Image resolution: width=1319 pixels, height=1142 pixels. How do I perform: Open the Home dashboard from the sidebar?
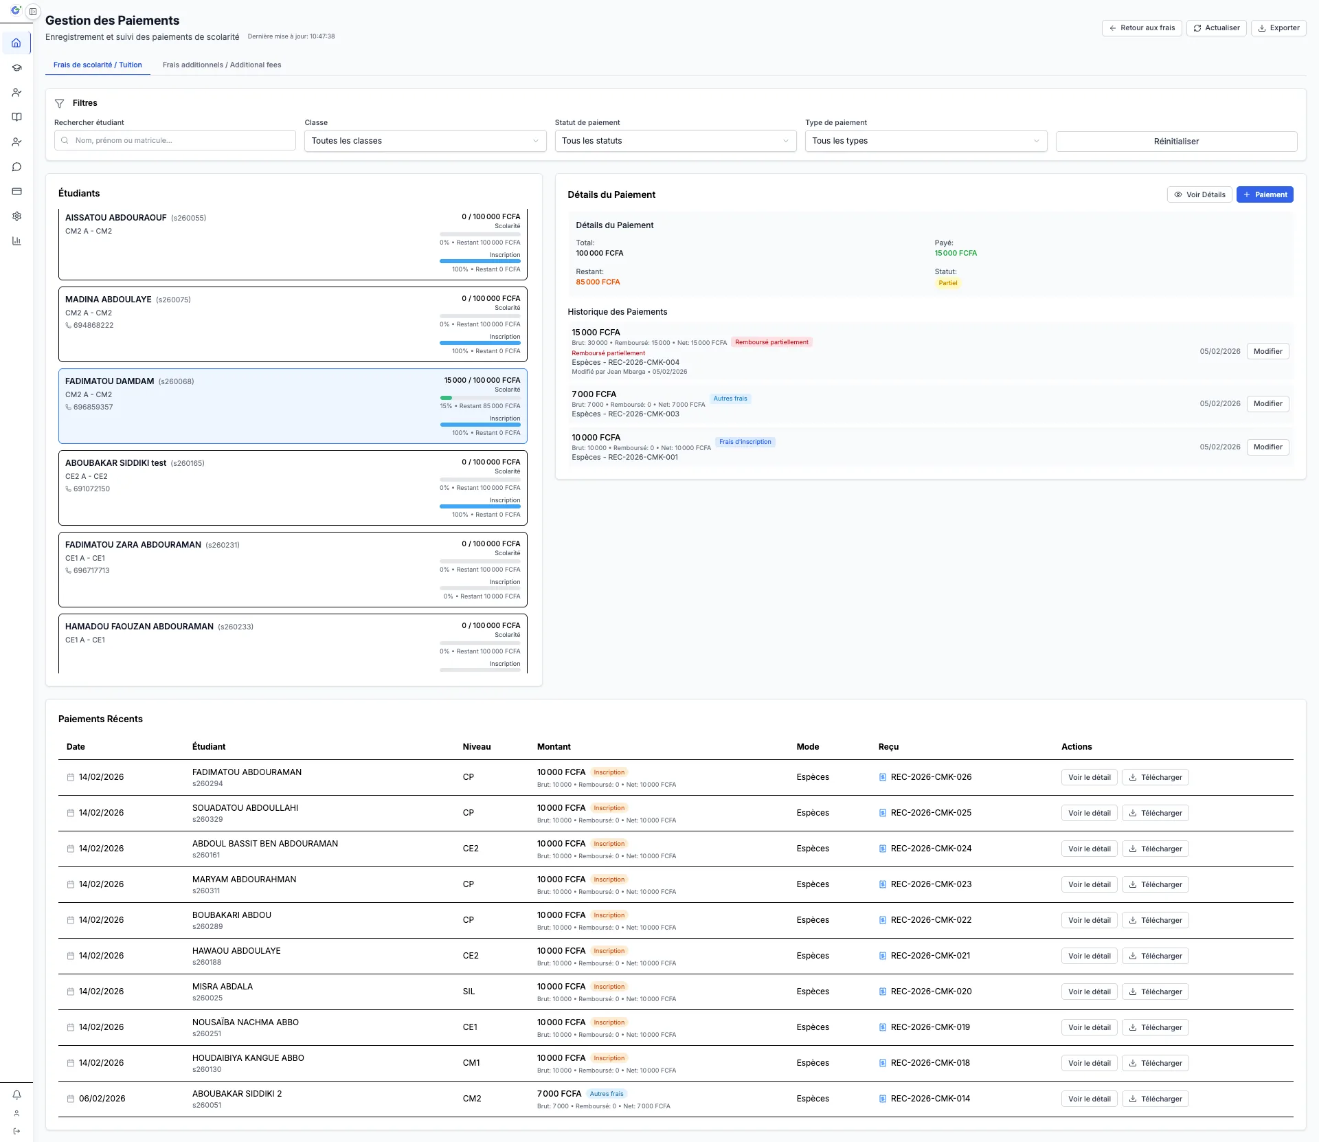(x=16, y=43)
